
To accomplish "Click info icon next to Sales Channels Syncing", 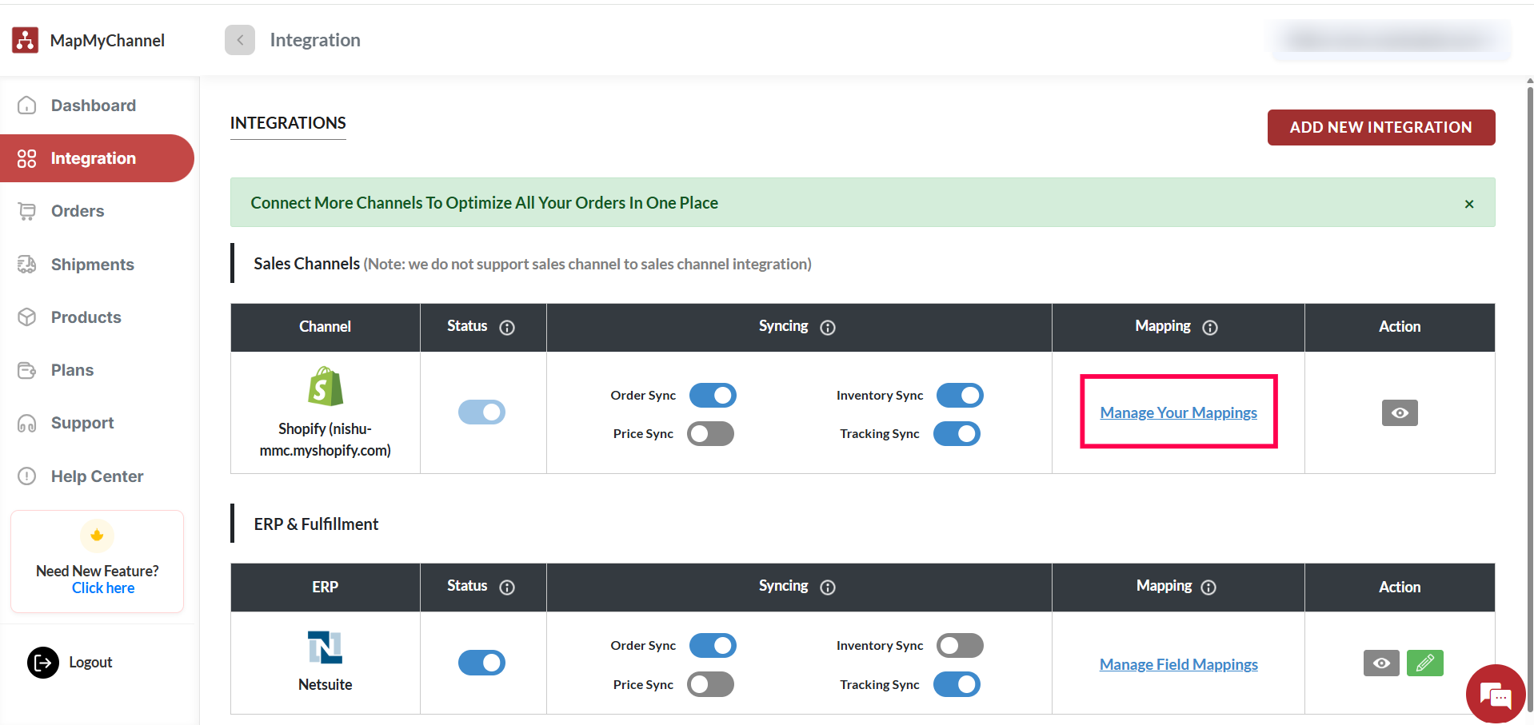I will pyautogui.click(x=828, y=328).
